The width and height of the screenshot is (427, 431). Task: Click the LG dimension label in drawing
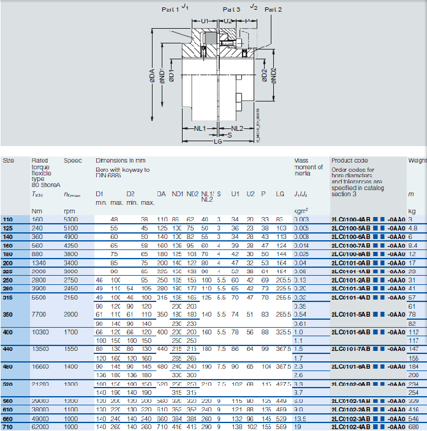pyautogui.click(x=217, y=141)
